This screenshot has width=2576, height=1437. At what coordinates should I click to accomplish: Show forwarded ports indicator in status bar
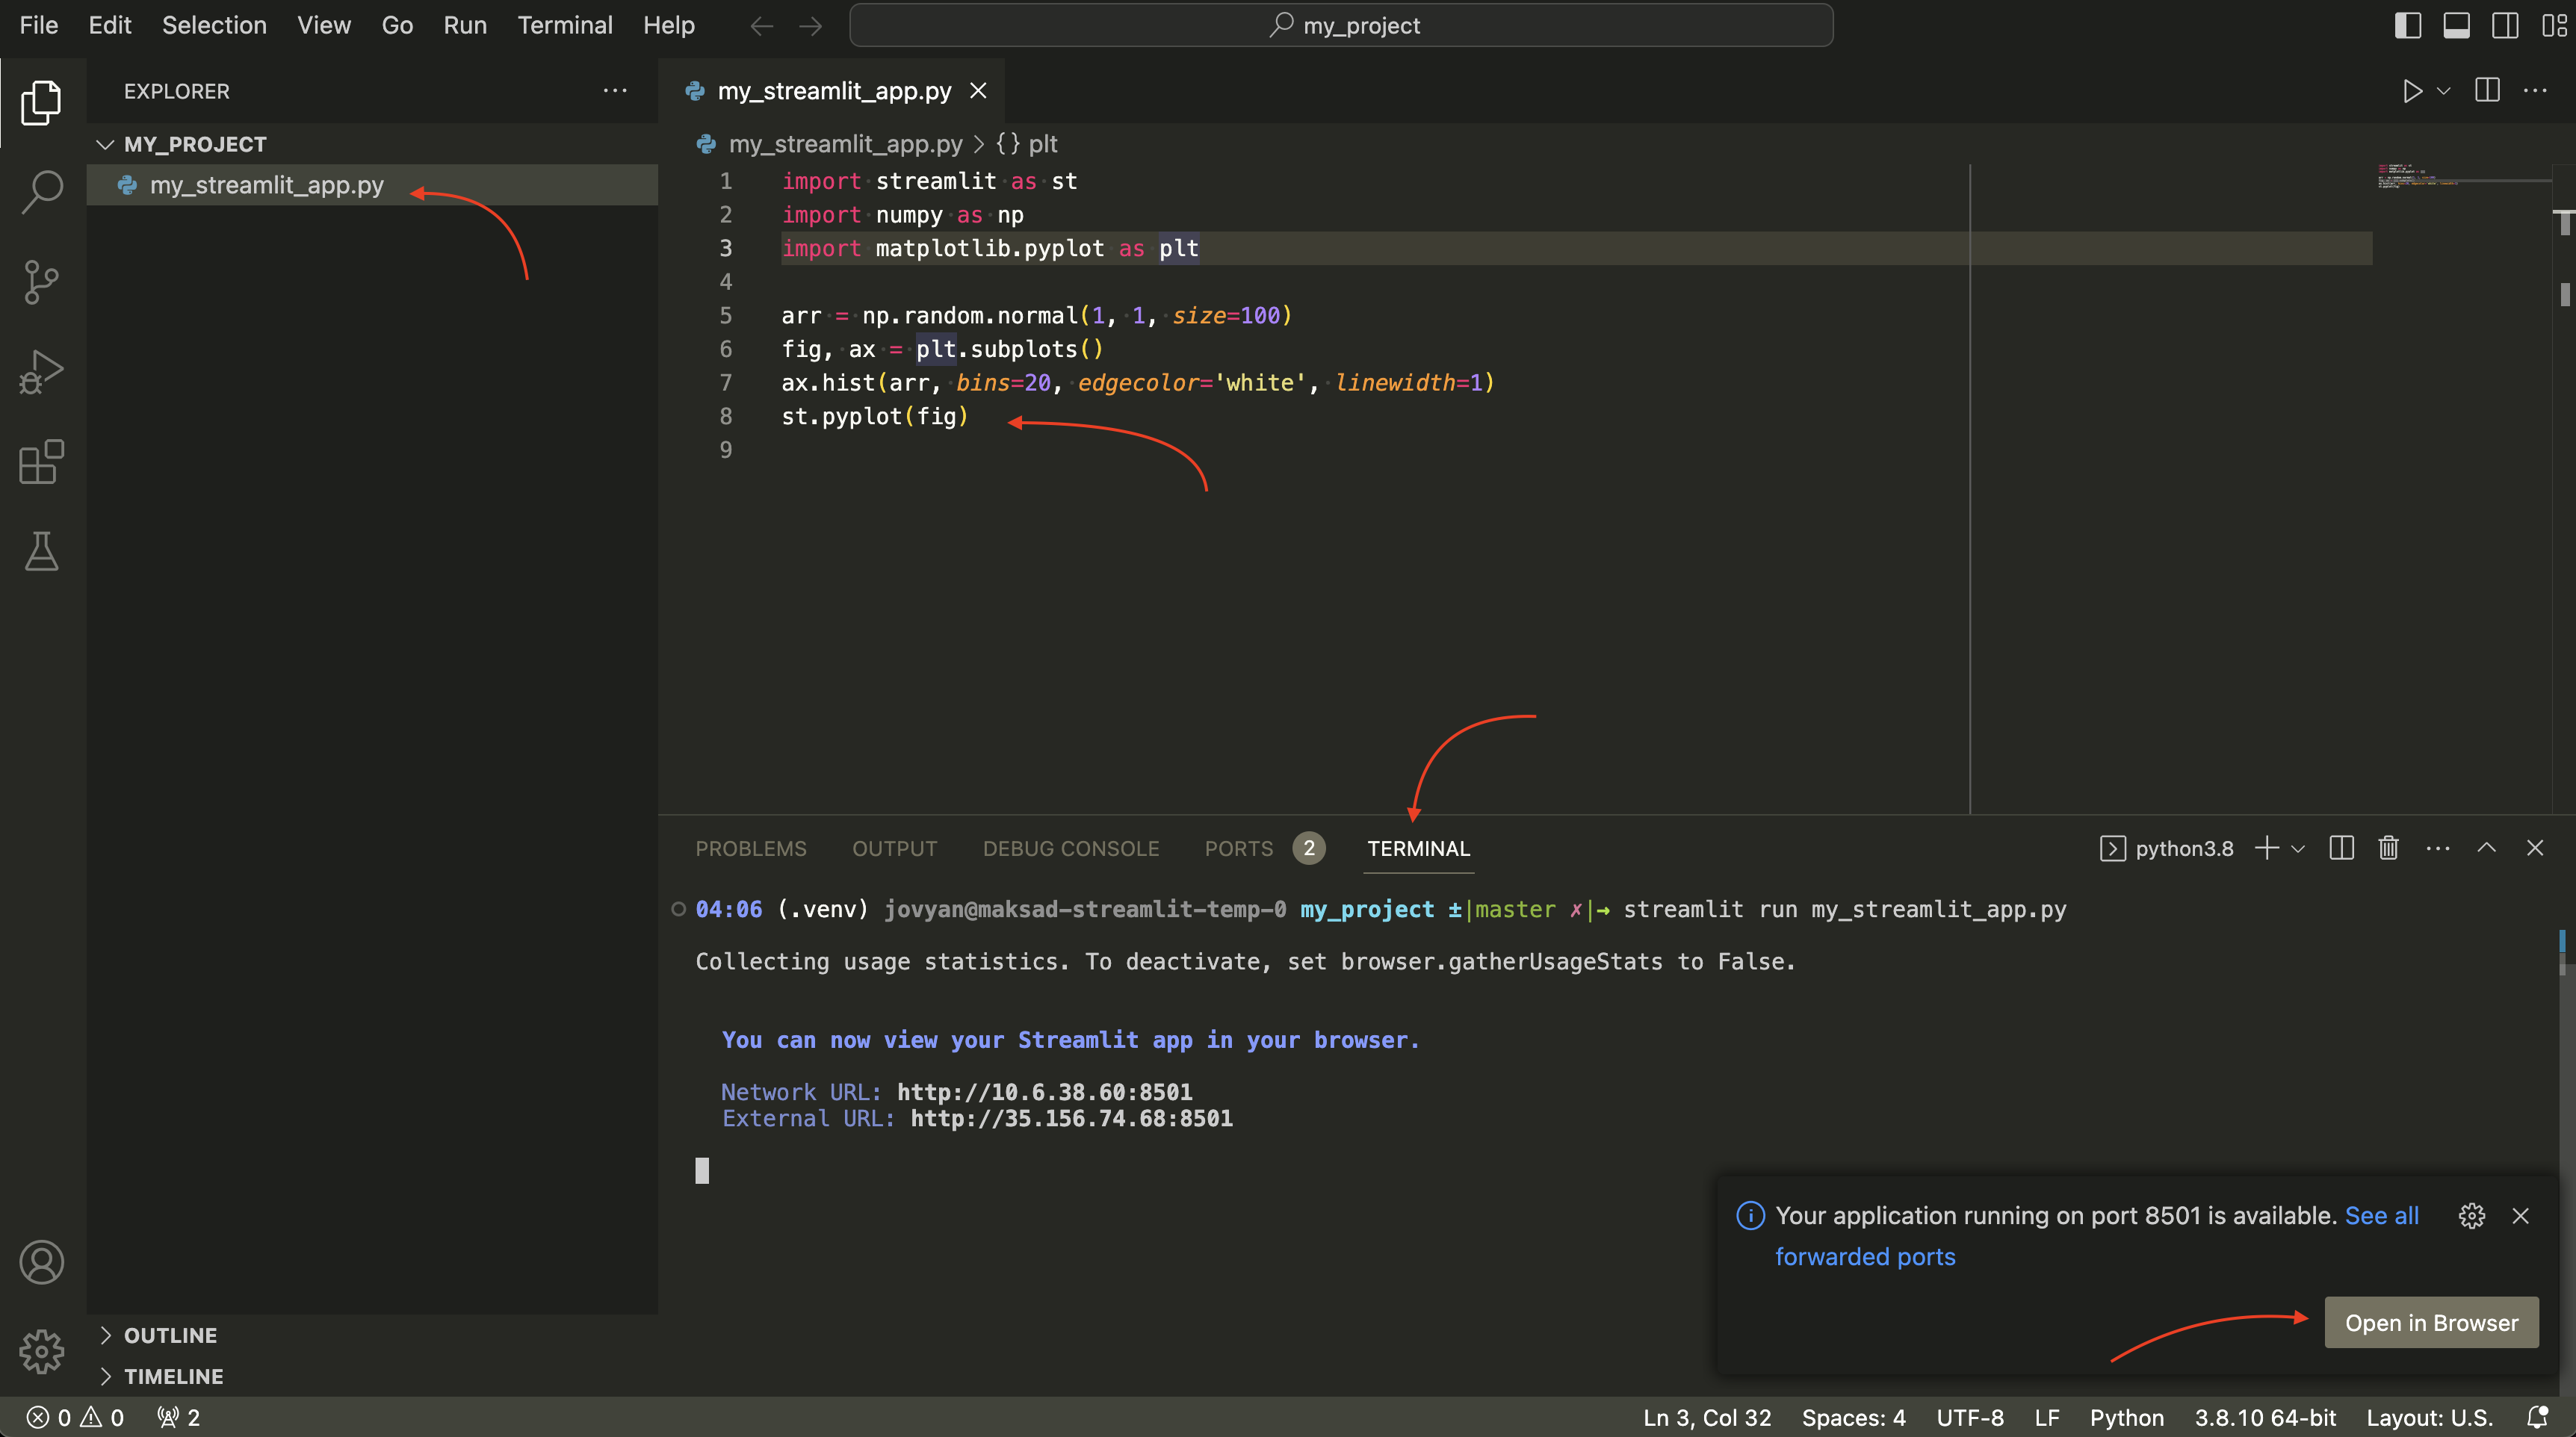[x=179, y=1417]
